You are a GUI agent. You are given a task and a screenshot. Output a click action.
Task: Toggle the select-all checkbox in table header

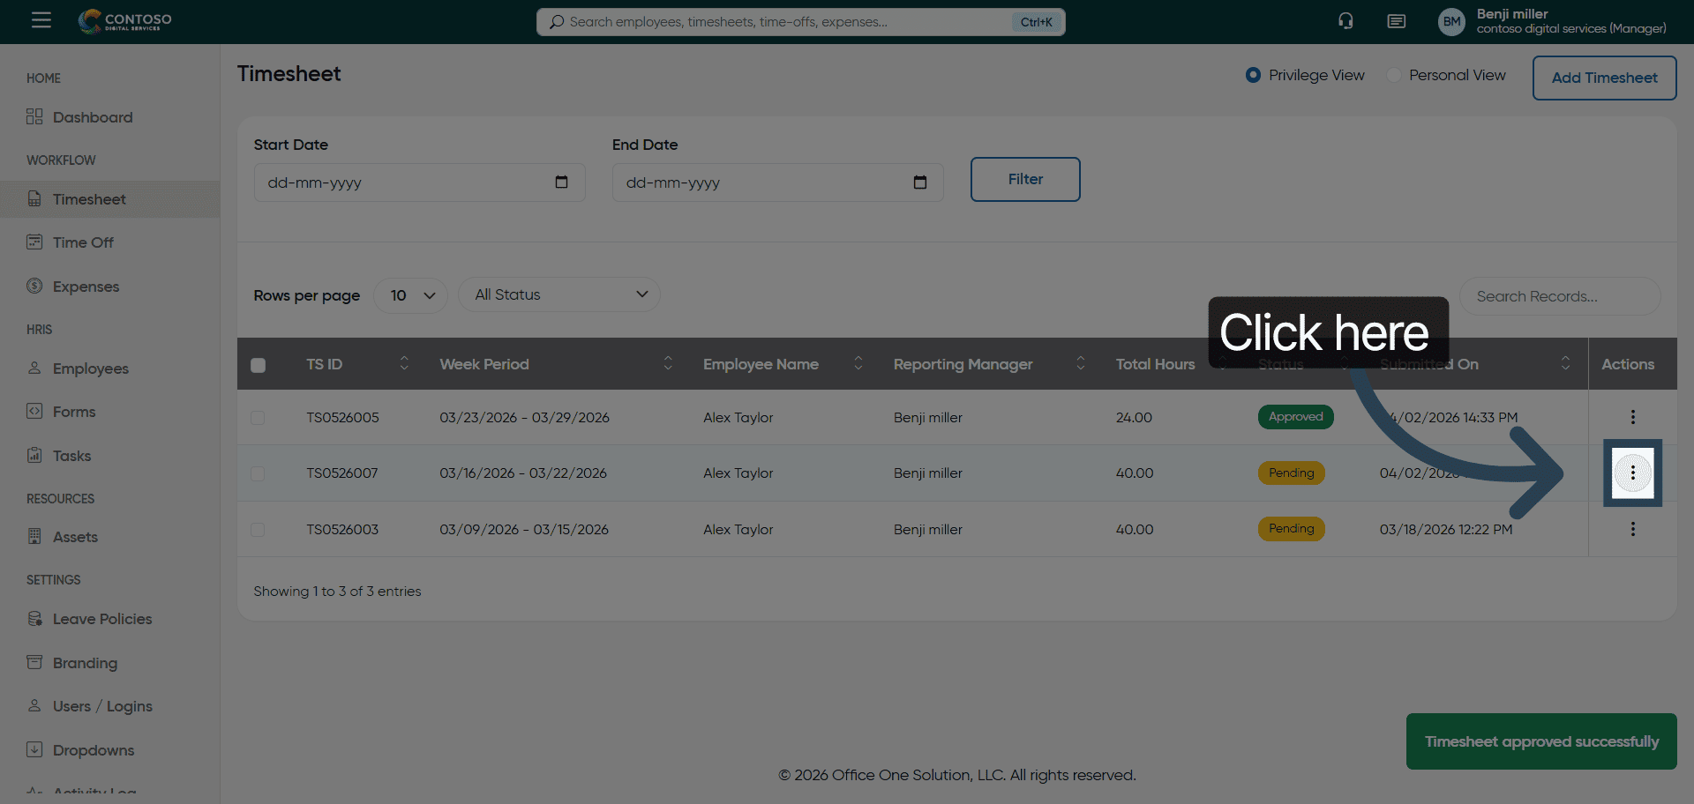[x=258, y=365]
